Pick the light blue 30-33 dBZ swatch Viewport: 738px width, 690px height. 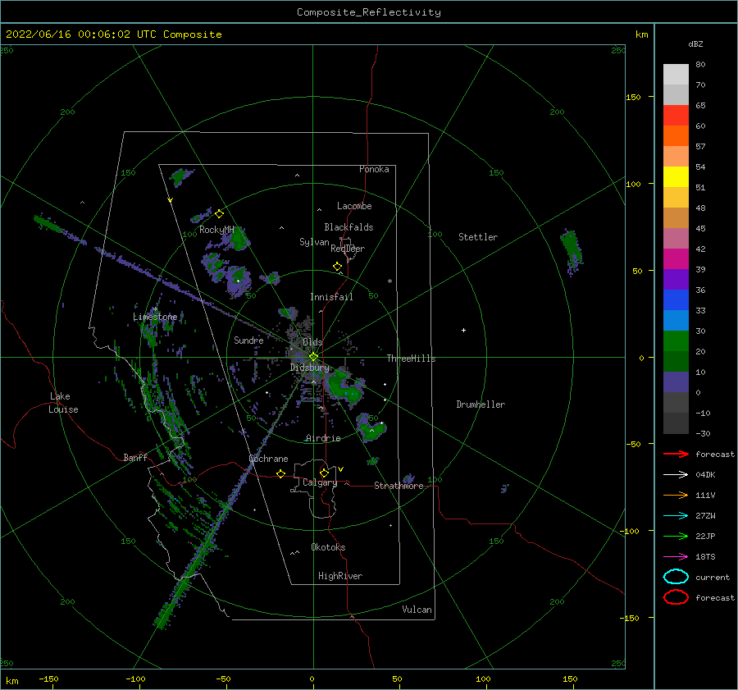tap(676, 320)
